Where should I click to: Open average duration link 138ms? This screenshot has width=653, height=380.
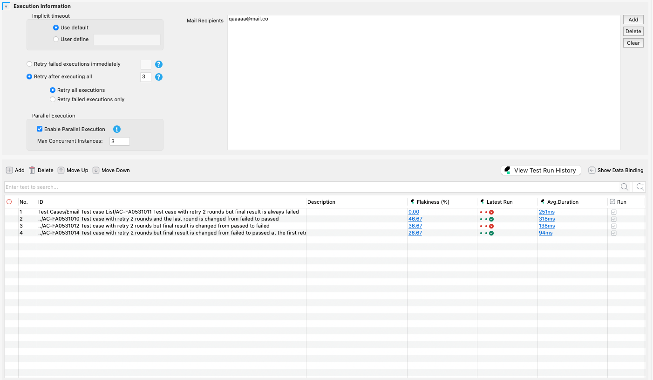pos(547,226)
